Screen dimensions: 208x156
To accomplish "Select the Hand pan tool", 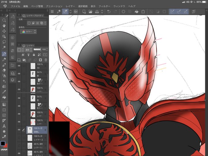I will point(4,26).
